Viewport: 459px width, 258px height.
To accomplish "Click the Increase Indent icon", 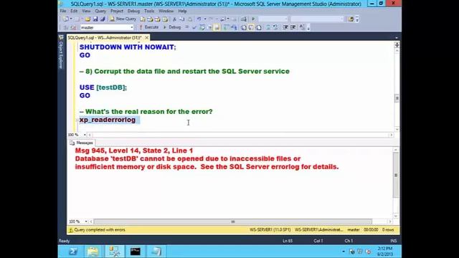I will (293, 27).
